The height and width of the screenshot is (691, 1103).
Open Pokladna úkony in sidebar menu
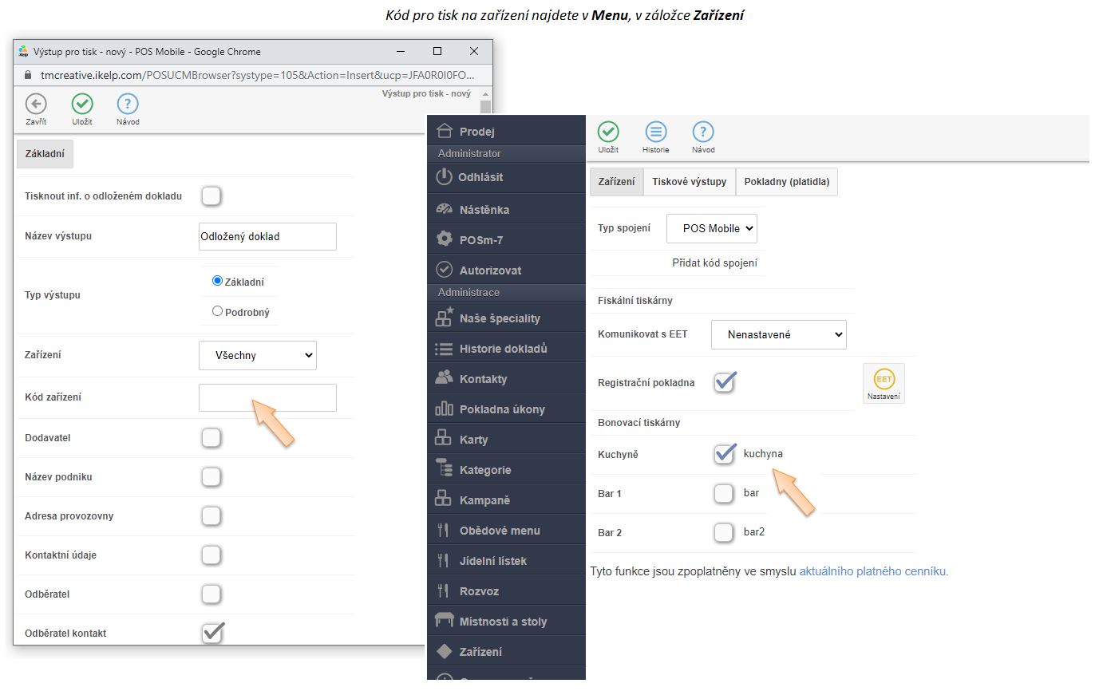[x=501, y=409]
